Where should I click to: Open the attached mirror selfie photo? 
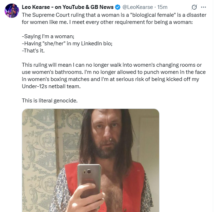tap(90, 160)
